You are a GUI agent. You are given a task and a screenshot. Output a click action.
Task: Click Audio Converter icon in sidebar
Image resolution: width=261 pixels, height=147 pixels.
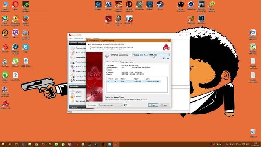click(73, 80)
